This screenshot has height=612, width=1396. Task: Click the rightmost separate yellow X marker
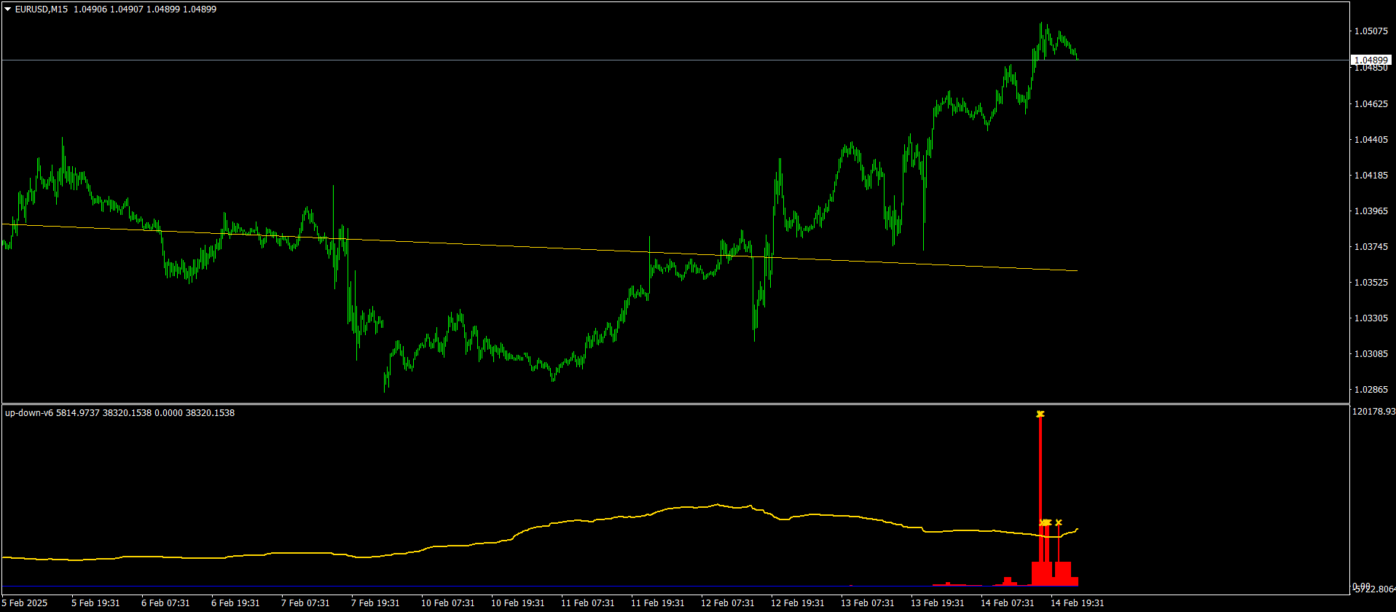click(x=1059, y=522)
